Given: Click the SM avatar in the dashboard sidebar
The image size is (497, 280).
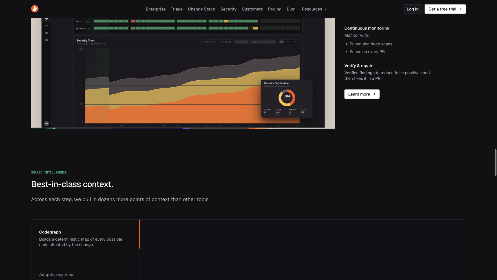Looking at the screenshot, I should point(47,123).
